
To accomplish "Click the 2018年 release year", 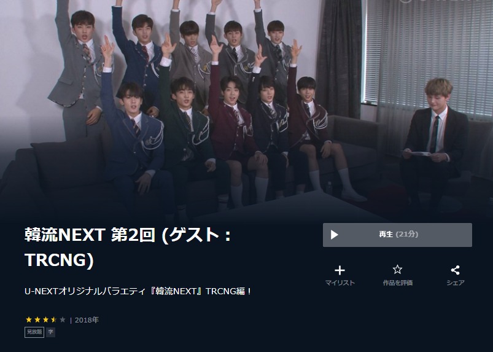I will point(87,320).
